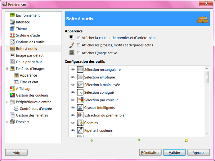Click the Dossiers folder icon
This screenshot has width=215, height=161.
[12, 122]
